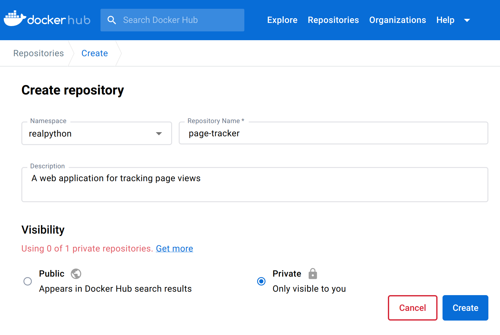Click the search magnifier icon
The width and height of the screenshot is (500, 335).
point(111,20)
